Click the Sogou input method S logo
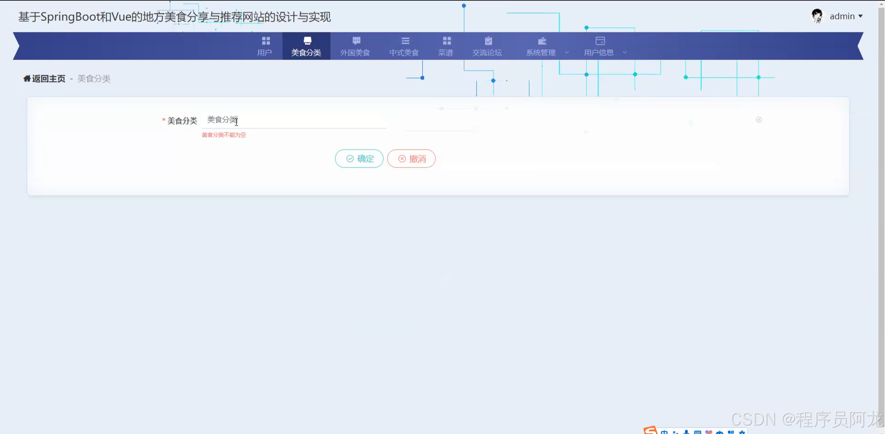This screenshot has height=434, width=885. point(650,430)
